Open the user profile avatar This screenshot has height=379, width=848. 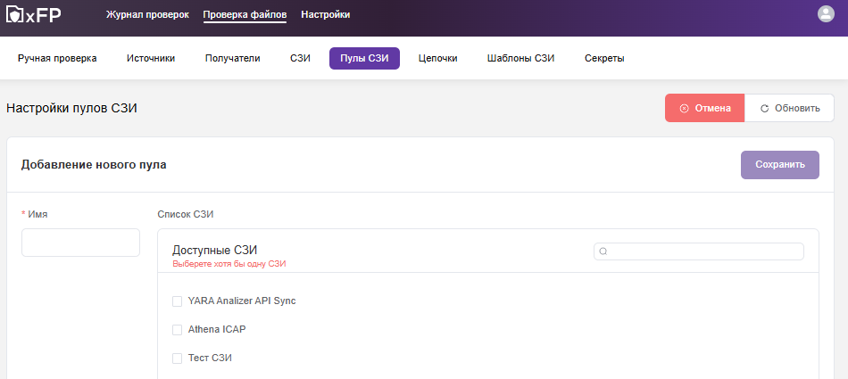[x=826, y=14]
